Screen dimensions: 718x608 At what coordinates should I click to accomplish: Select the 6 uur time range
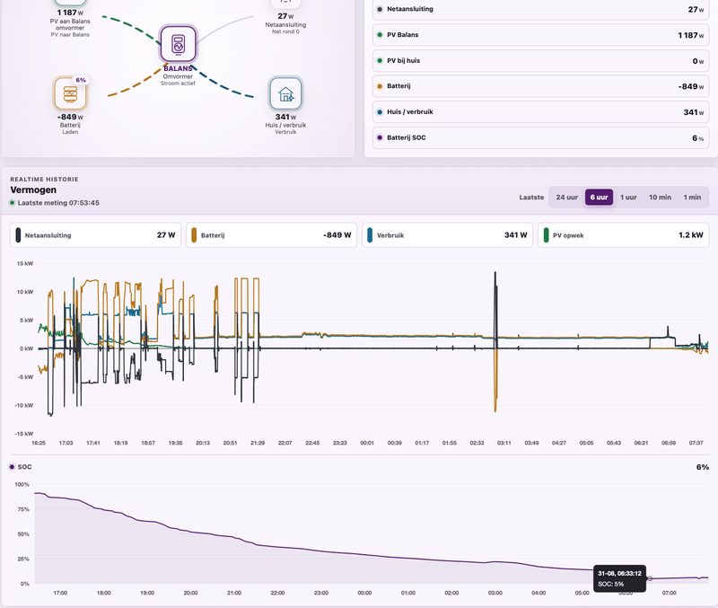(x=599, y=198)
